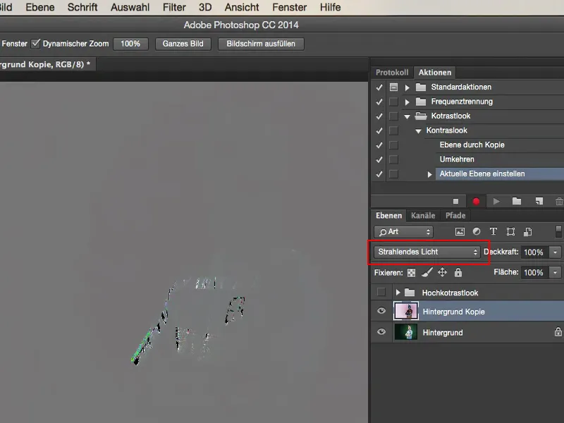Lock all padlock icon next to Fixieren
This screenshot has height=423, width=564.
pos(458,272)
